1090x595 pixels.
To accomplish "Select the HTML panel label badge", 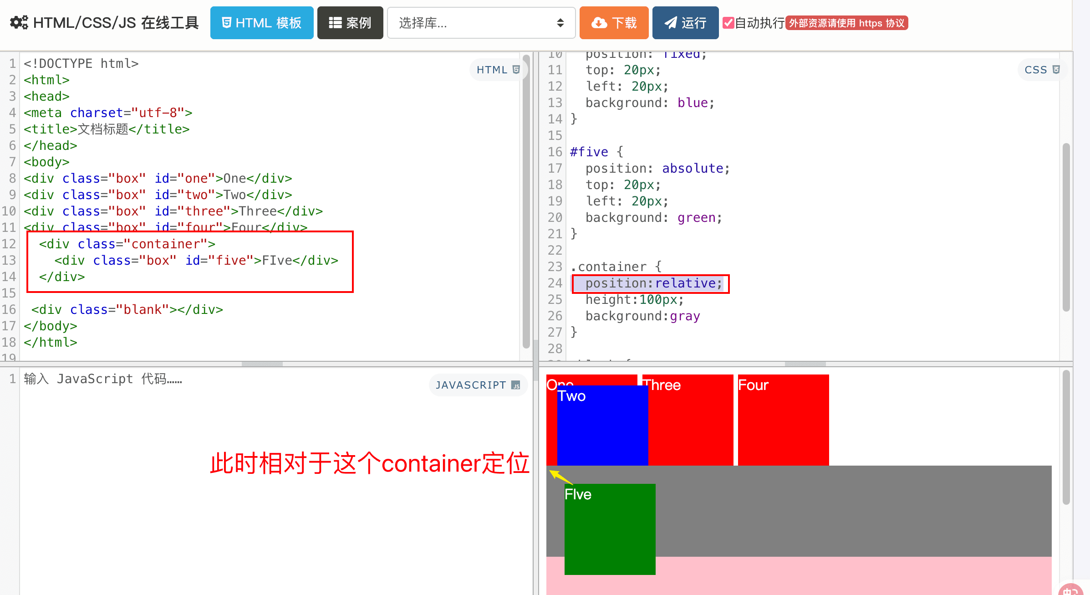I will 498,70.
